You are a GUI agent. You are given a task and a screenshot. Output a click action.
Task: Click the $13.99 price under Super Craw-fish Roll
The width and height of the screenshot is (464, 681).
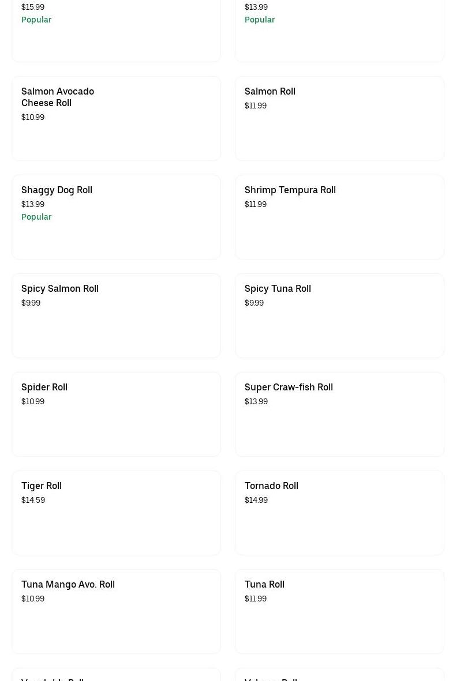tap(256, 401)
